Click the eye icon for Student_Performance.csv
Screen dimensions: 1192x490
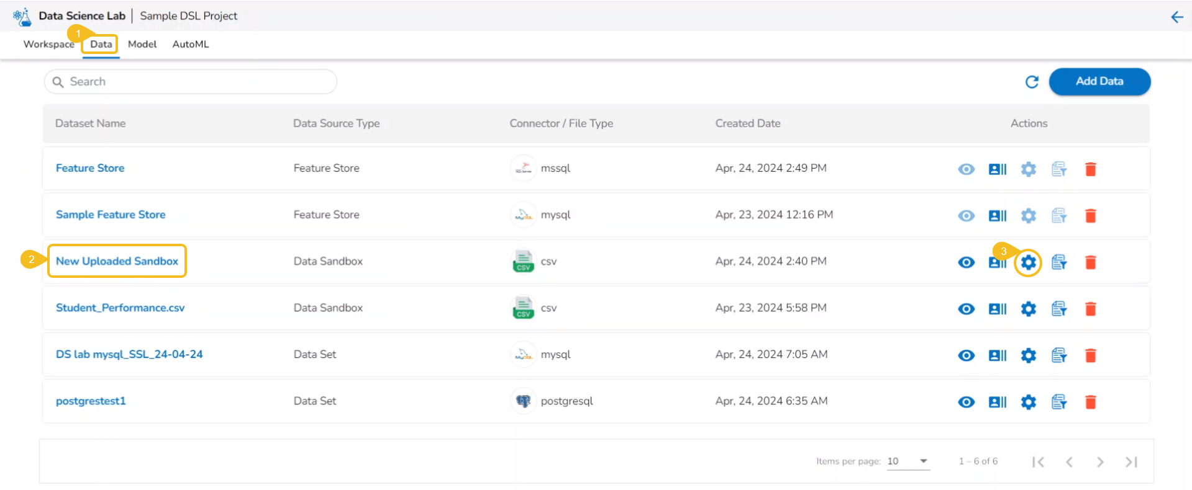point(966,309)
